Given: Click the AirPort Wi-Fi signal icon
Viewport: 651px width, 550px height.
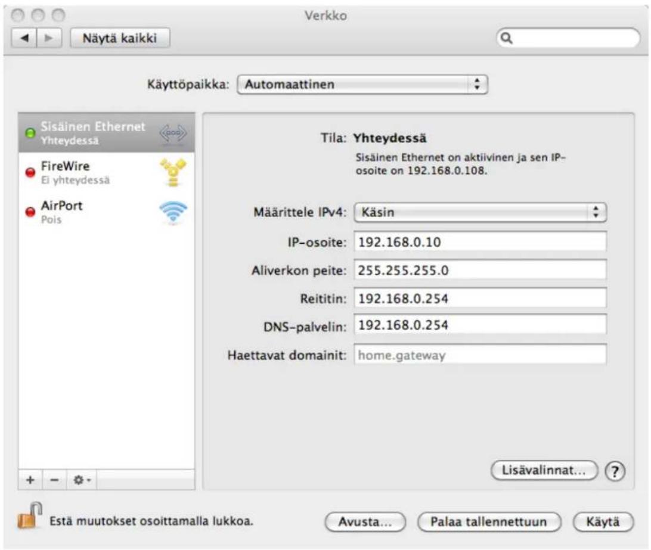Looking at the screenshot, I should (173, 212).
